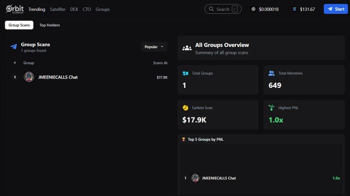The image size is (350, 196).
Task: Click Summary of all group scans subtitle
Action: pos(222,53)
